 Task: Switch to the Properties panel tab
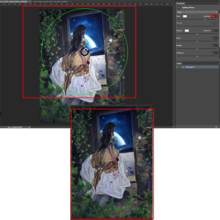(x=180, y=3)
